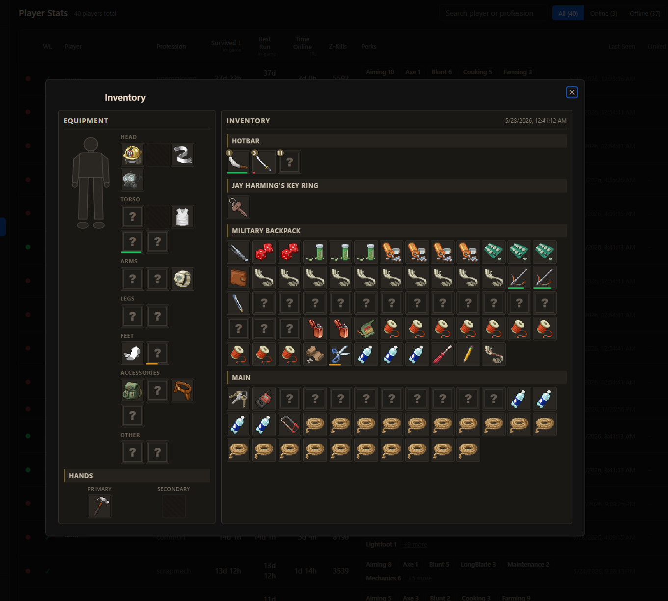Click Feet unknown item with orange condition bar
Viewport: 668px width, 601px height.
[x=158, y=353]
